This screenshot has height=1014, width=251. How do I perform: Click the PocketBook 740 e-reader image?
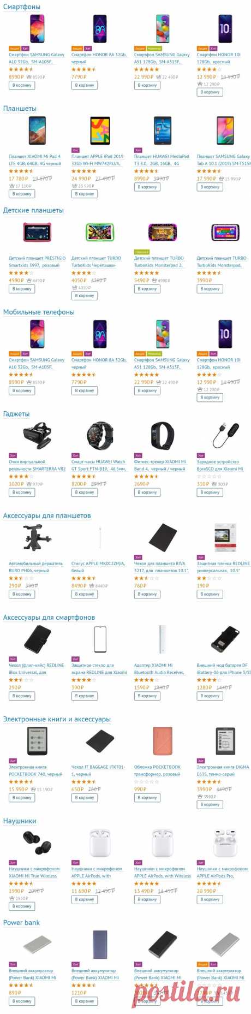click(37, 741)
